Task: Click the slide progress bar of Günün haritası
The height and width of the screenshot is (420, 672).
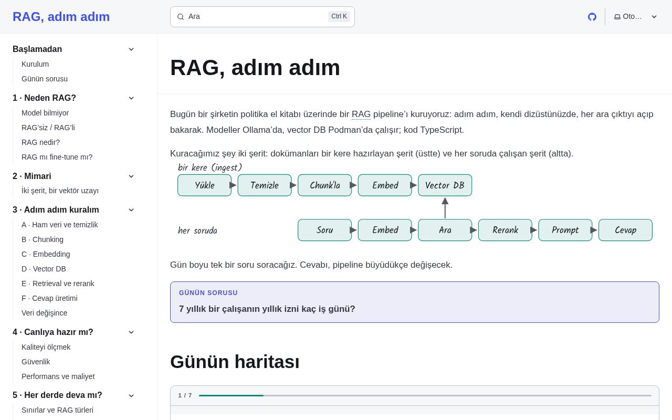Action: (x=425, y=395)
